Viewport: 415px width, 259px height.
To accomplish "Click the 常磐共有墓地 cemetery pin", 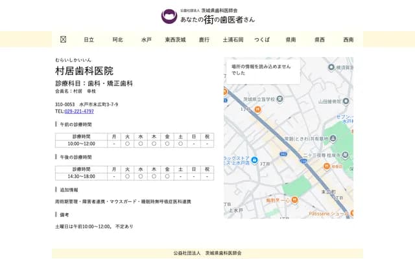I will pyautogui.click(x=333, y=138).
